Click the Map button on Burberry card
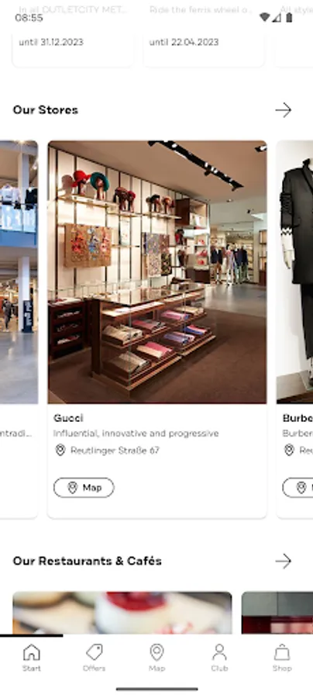313x698 pixels. pos(298,488)
